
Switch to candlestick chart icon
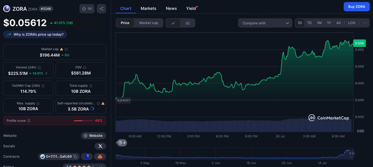coord(188,23)
